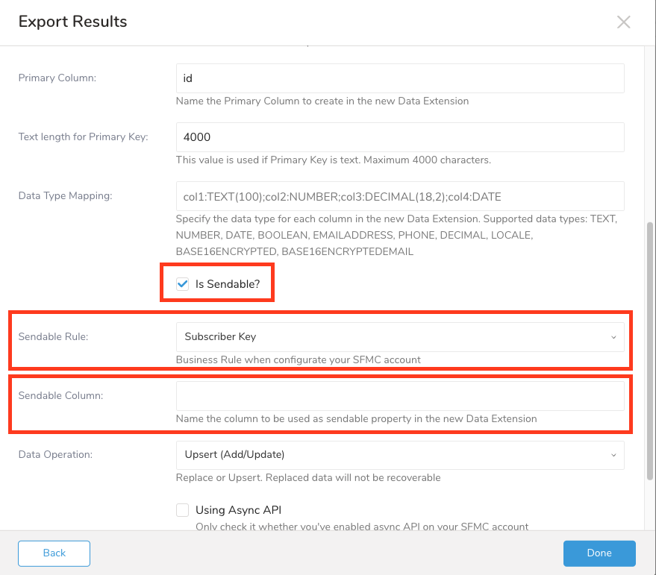The image size is (656, 575).
Task: Click the Data Type Mapping text box
Action: click(x=399, y=196)
